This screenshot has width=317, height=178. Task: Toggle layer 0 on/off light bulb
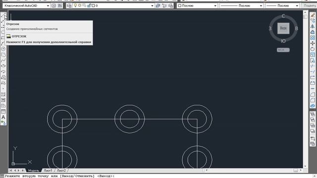tap(75, 5)
